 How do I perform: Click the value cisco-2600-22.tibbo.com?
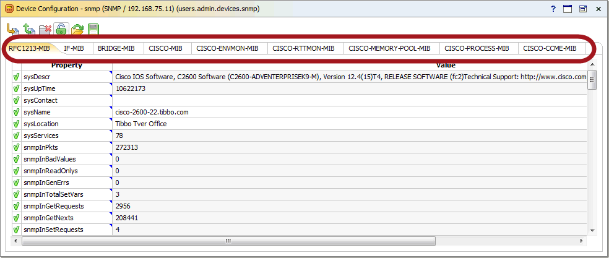click(x=152, y=112)
